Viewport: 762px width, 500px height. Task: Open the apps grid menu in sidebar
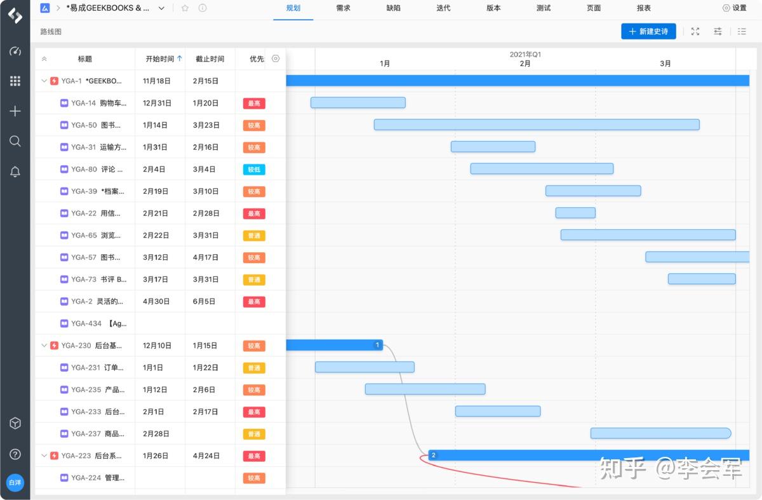[15, 80]
